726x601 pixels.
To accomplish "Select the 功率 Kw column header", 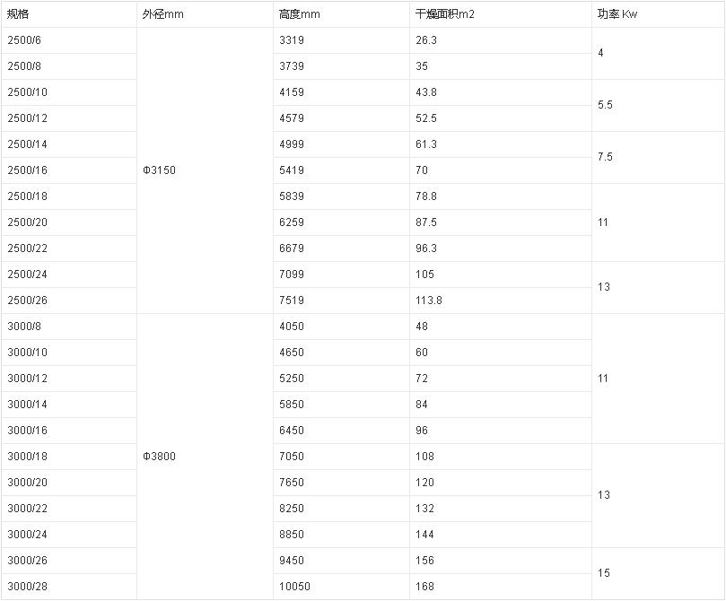I will click(x=617, y=14).
